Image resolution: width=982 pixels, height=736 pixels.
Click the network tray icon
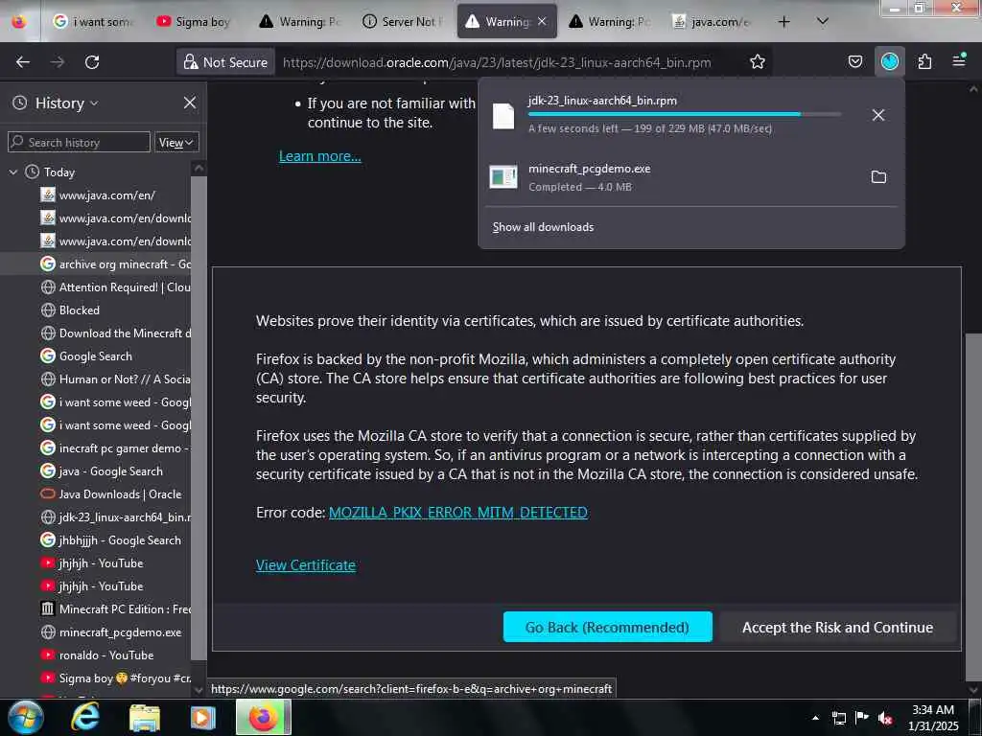point(838,718)
